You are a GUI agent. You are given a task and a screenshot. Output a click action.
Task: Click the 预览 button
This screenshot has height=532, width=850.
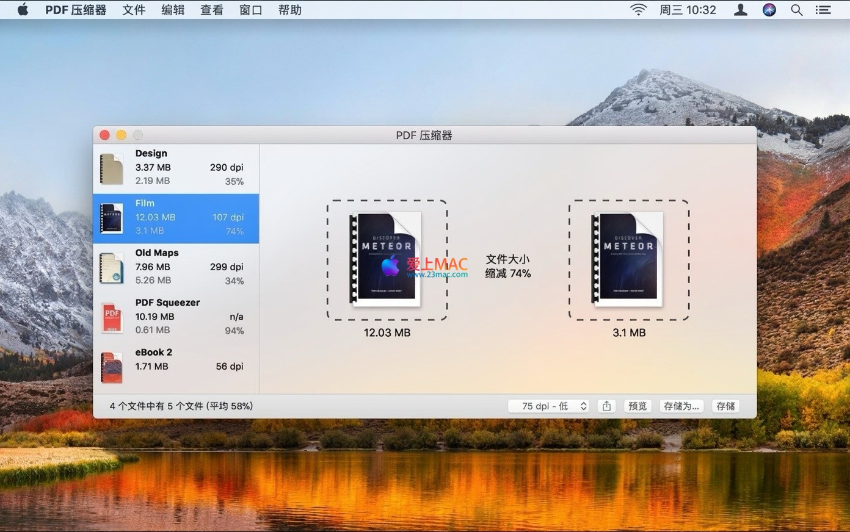tap(637, 406)
